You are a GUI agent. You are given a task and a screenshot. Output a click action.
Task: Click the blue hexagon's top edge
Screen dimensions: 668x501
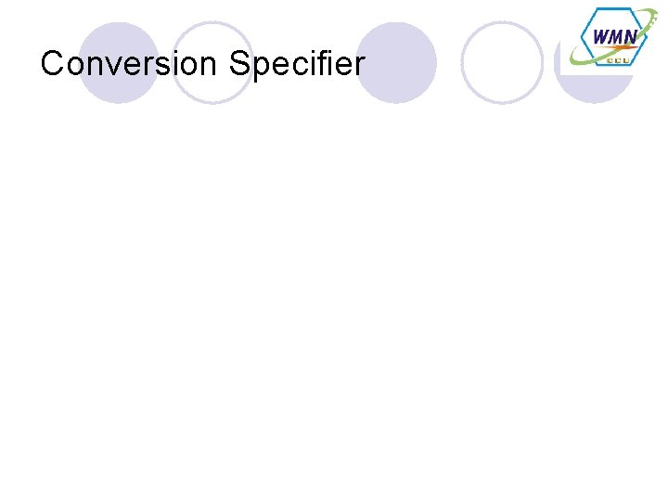613,9
